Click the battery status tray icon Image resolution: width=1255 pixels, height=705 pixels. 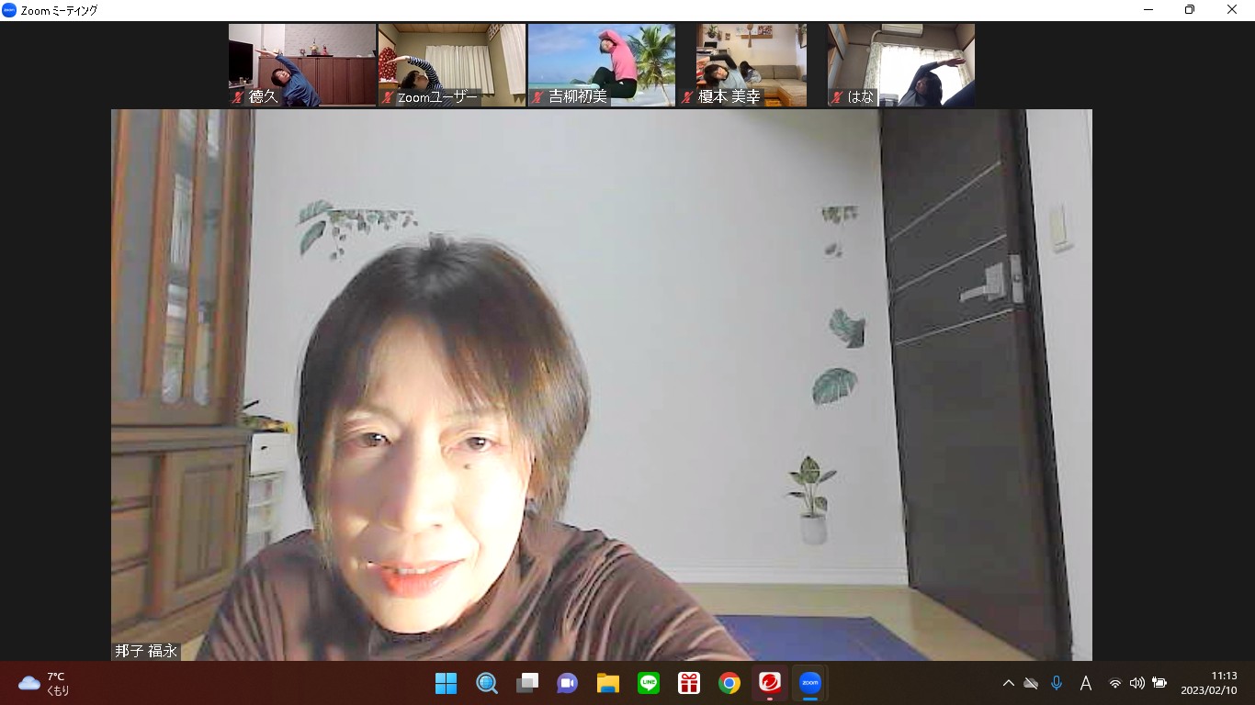click(x=1159, y=683)
